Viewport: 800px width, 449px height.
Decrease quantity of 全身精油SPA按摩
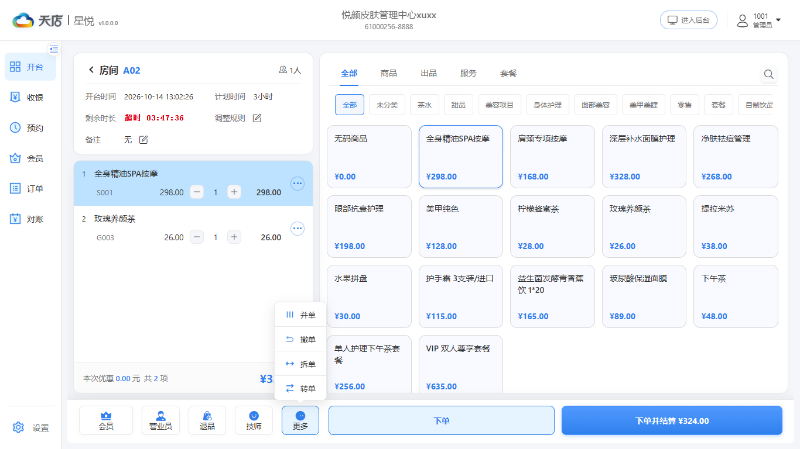click(x=197, y=192)
